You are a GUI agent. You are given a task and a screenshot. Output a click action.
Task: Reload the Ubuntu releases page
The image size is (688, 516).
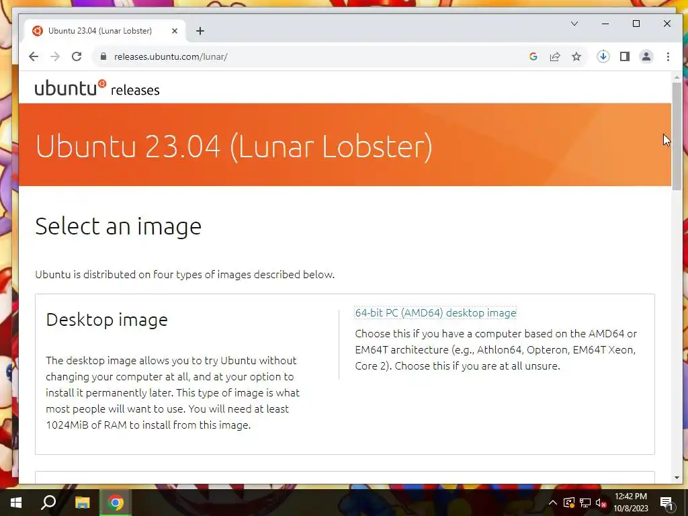(77, 56)
